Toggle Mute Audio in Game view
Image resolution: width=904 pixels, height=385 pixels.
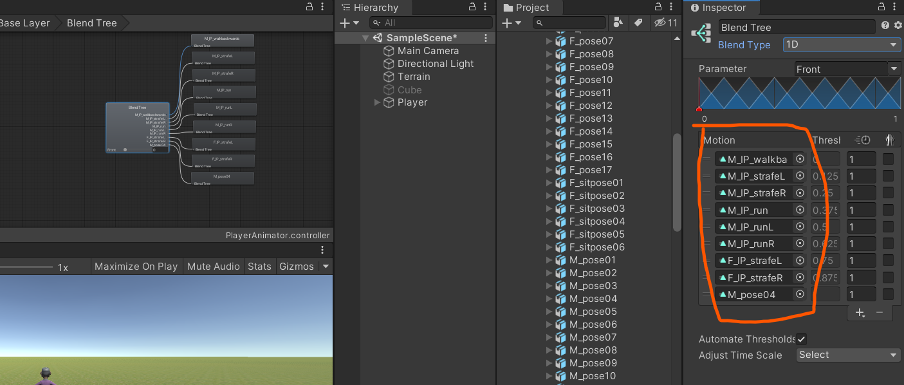point(213,267)
